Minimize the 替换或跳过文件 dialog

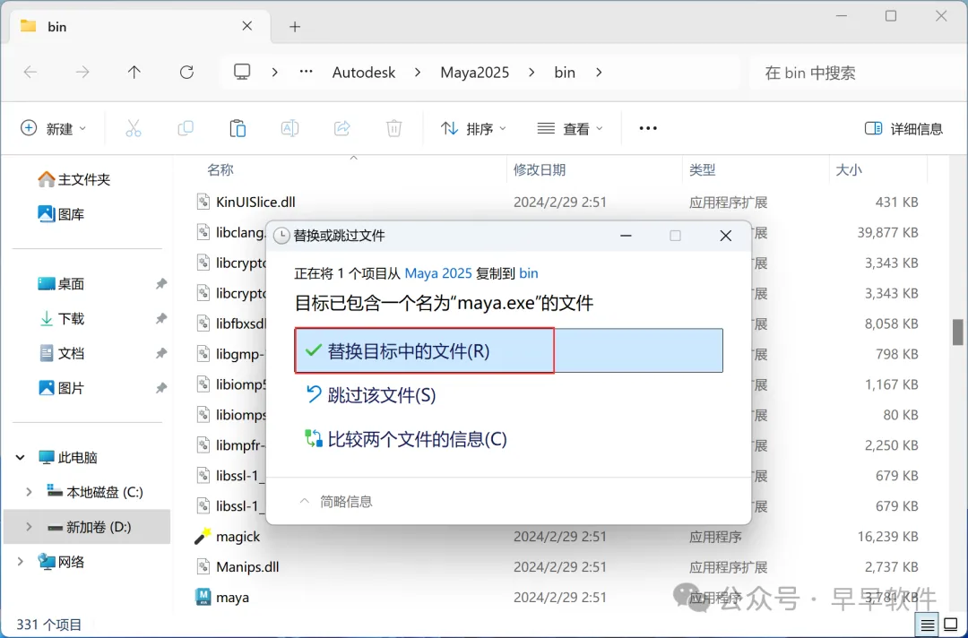click(626, 235)
